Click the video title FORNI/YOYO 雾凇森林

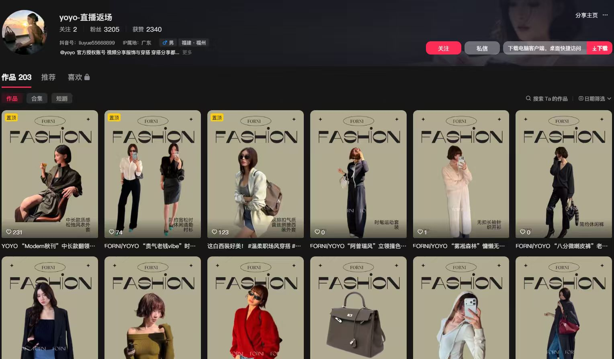459,246
